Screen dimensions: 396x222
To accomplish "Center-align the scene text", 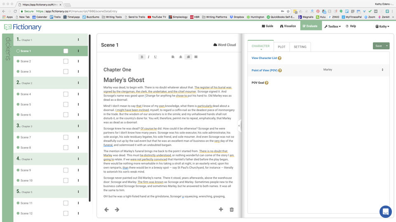I will [181, 57].
